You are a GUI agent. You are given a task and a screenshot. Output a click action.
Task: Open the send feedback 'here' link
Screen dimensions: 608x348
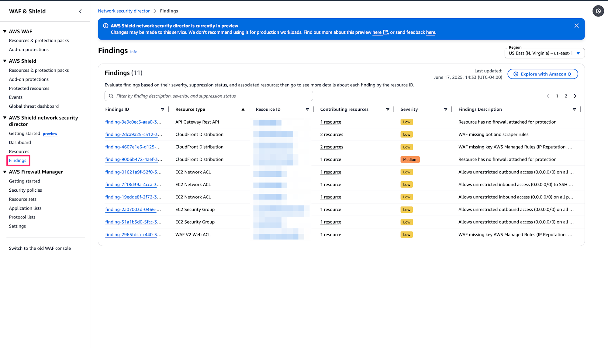pyautogui.click(x=430, y=32)
